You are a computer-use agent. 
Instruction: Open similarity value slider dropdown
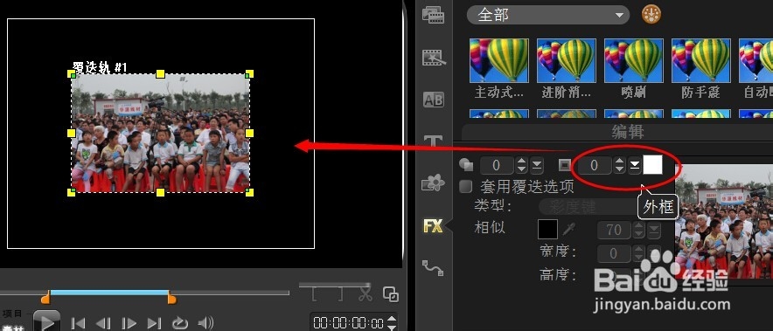pos(654,230)
